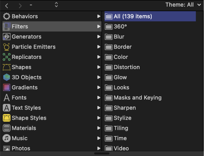204x156 pixels.
Task: Select the Stylize folder
Action: point(122,118)
